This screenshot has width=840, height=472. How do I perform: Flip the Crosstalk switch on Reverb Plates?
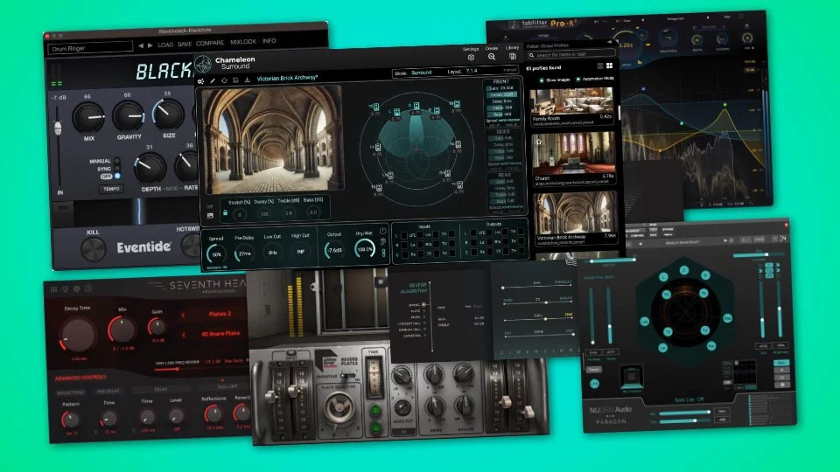tap(349, 376)
